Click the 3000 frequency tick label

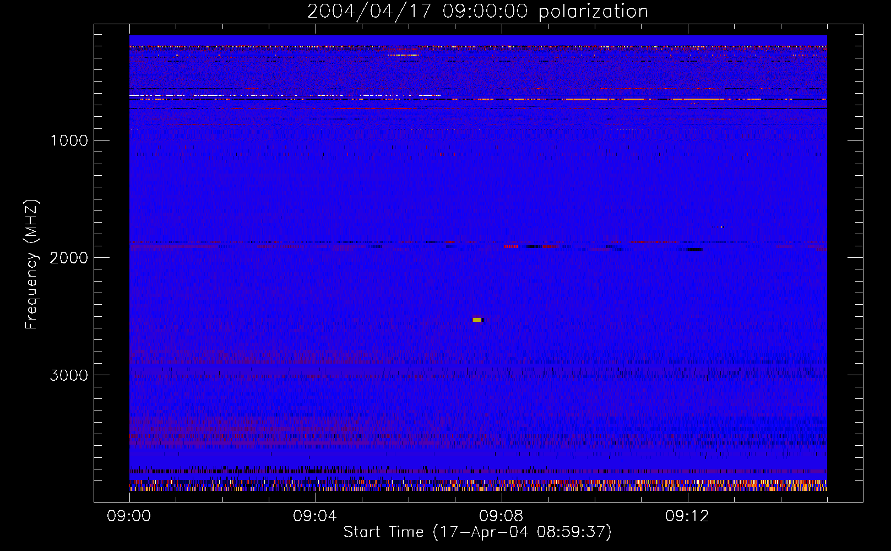pos(69,375)
